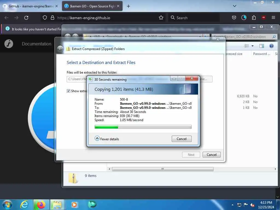View the site padlock information
280x210 pixels.
52,18
